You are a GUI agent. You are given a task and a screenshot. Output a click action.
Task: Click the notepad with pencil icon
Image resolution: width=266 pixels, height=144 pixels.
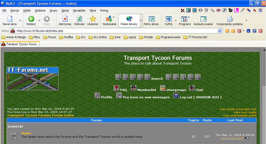click(x=206, y=10)
